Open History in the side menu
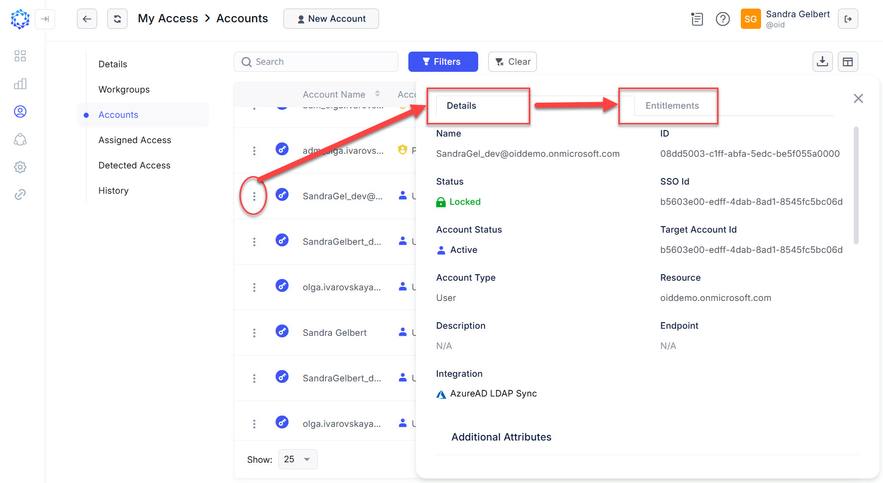The width and height of the screenshot is (883, 483). click(113, 191)
